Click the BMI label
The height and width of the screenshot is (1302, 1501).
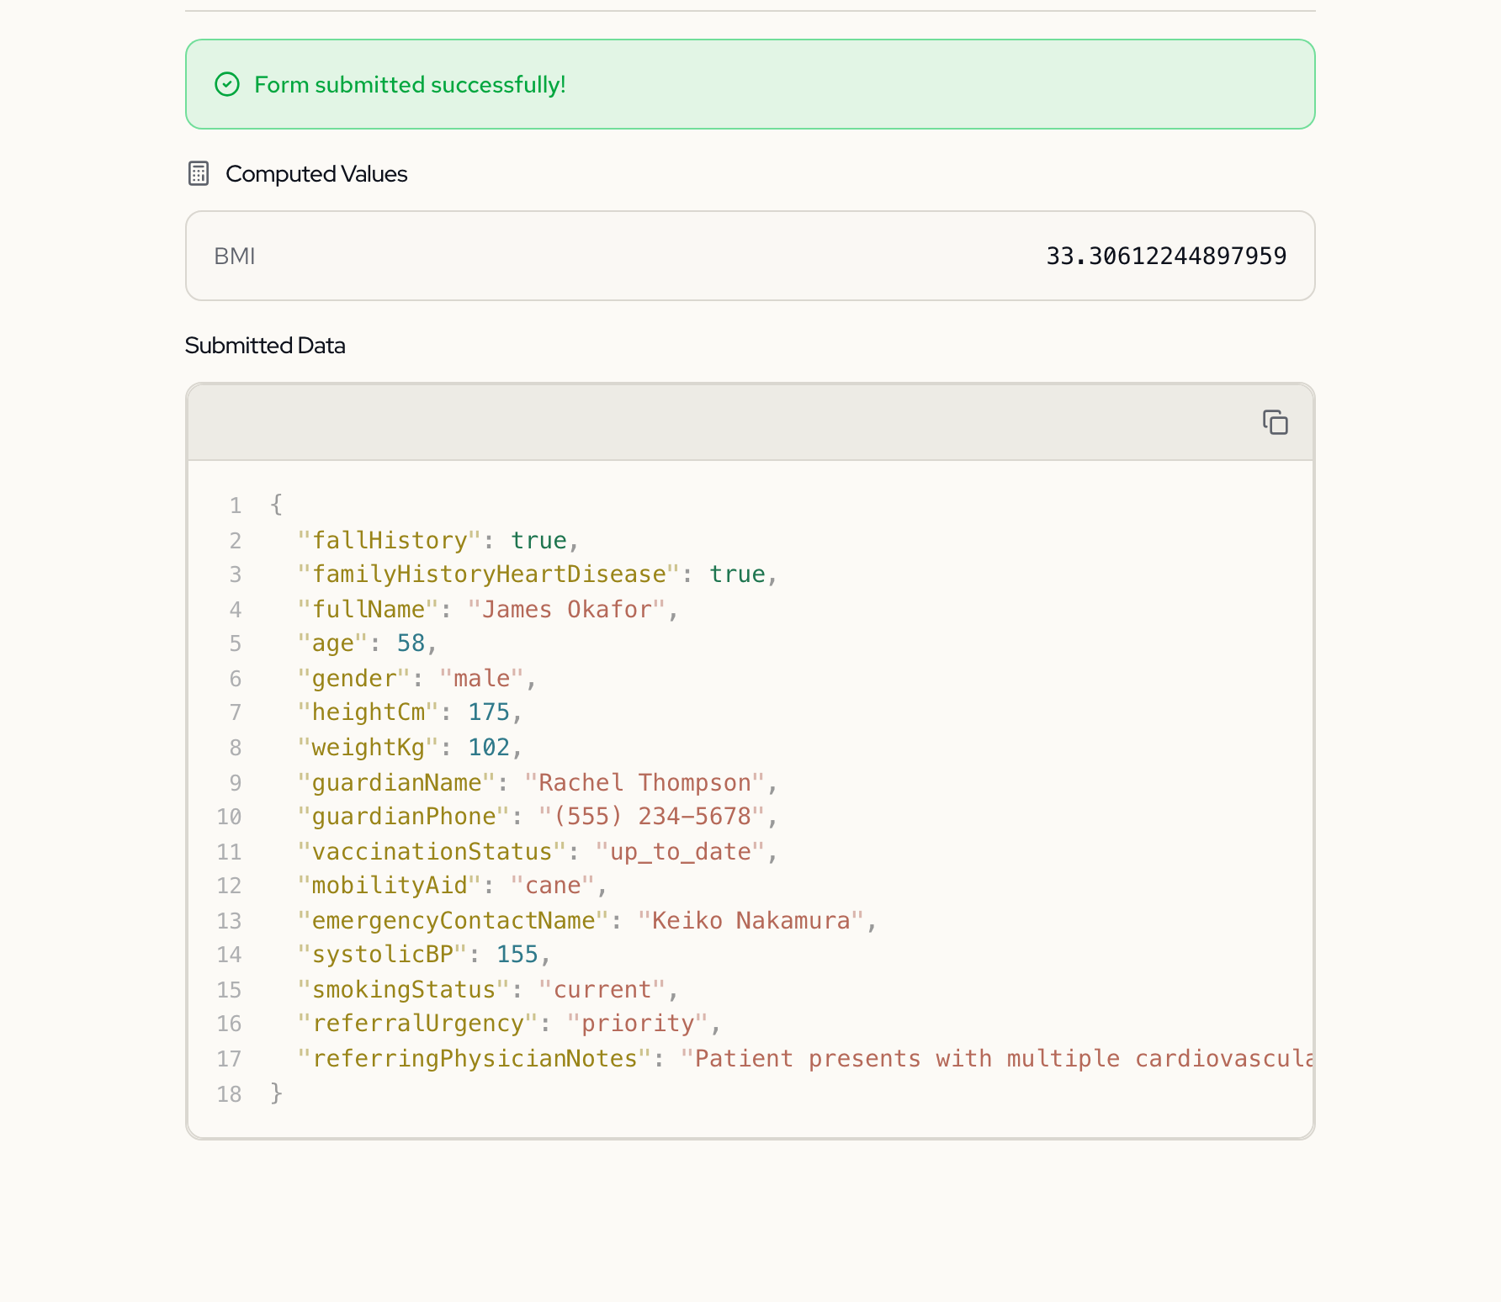(234, 256)
